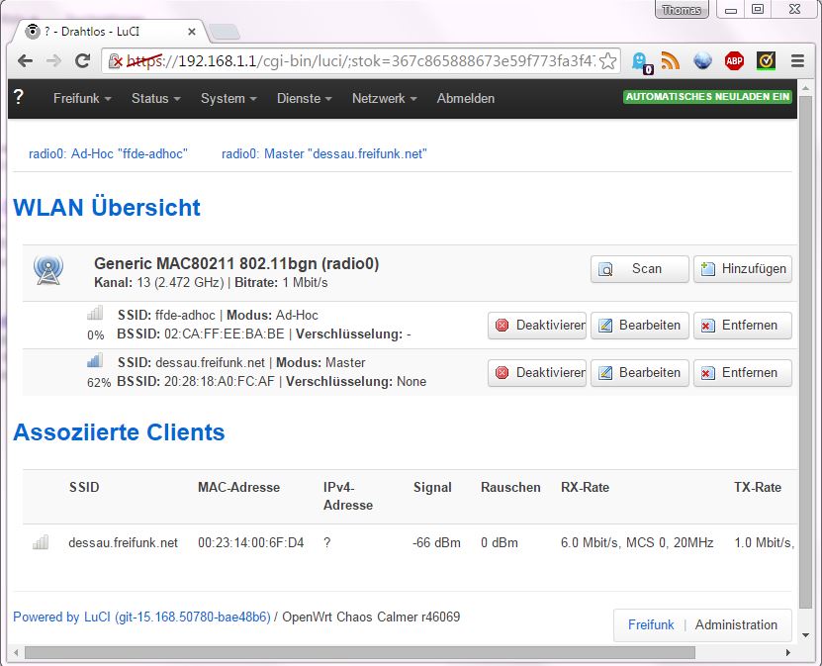Click the Rauschen column header

[x=510, y=487]
